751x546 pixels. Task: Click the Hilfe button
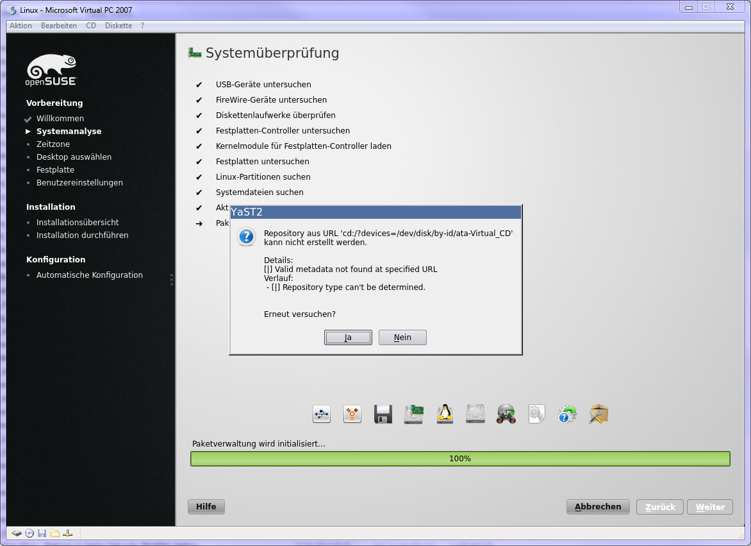coord(206,507)
